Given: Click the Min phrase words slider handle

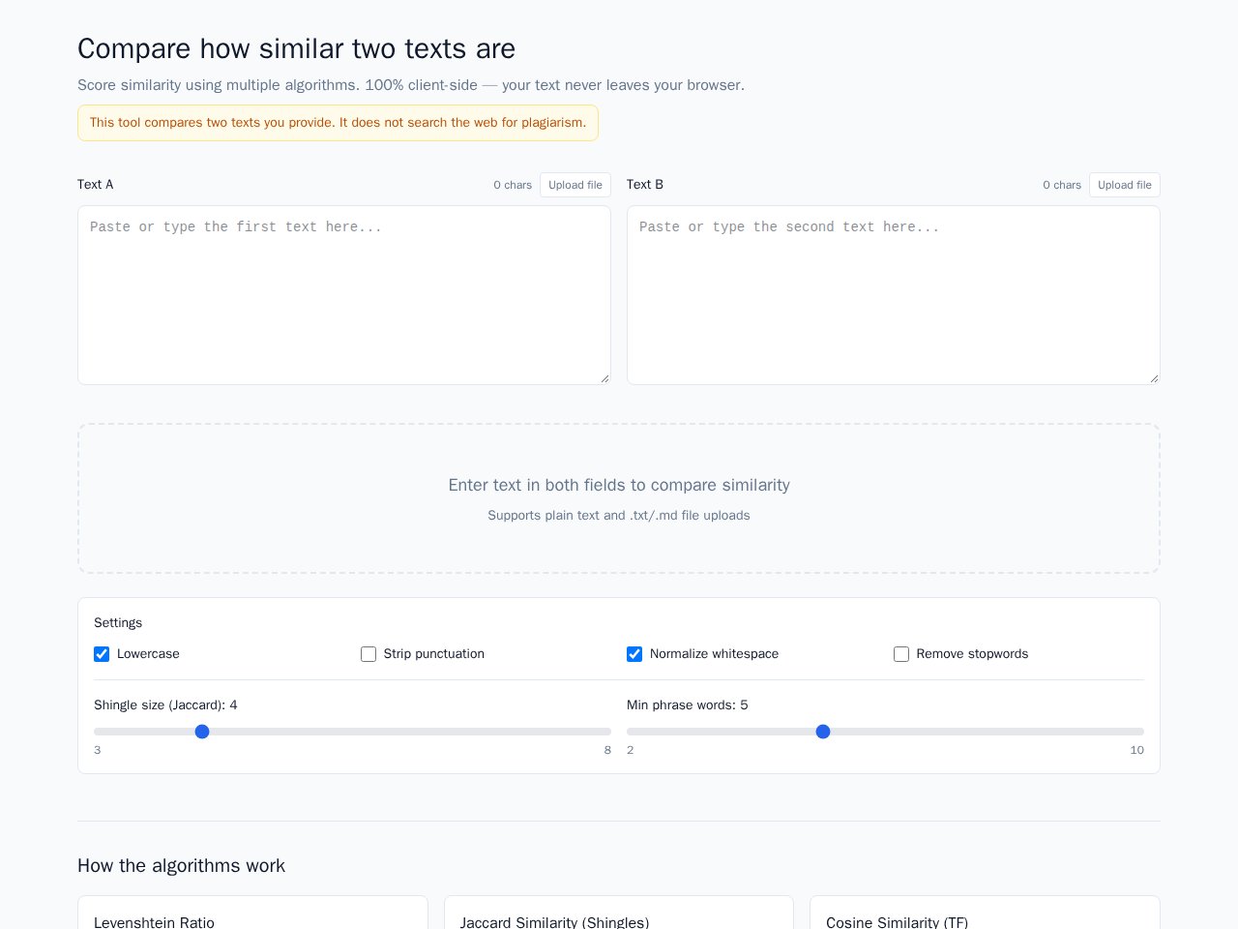Looking at the screenshot, I should 823,732.
